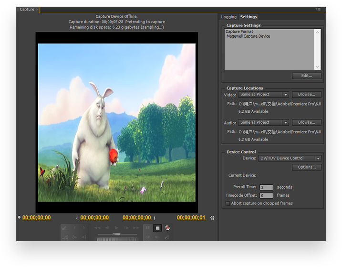Click the shuttle slider handle
This screenshot has width=342, height=267.
coord(116,234)
